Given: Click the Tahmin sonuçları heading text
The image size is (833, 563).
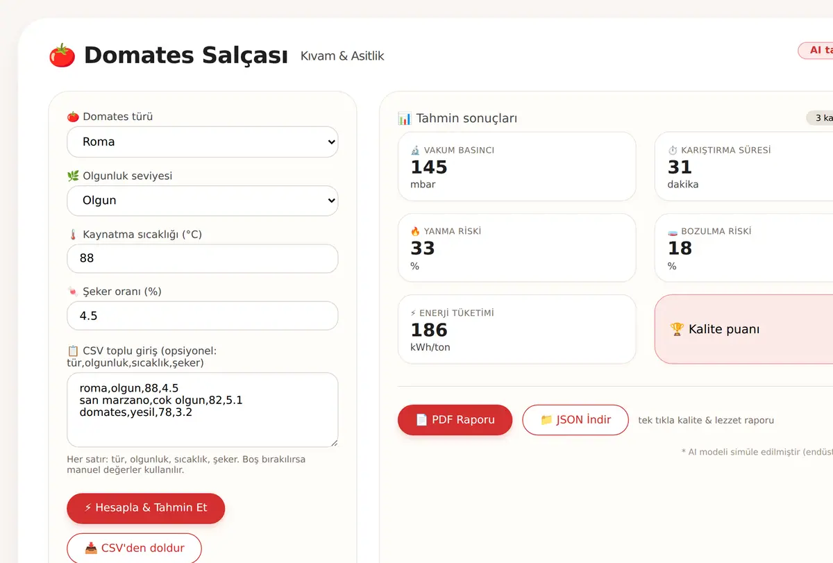Looking at the screenshot, I should click(x=466, y=119).
